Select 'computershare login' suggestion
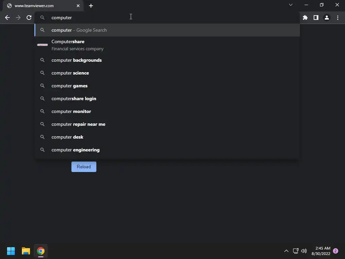The image size is (345, 259). tap(167, 98)
